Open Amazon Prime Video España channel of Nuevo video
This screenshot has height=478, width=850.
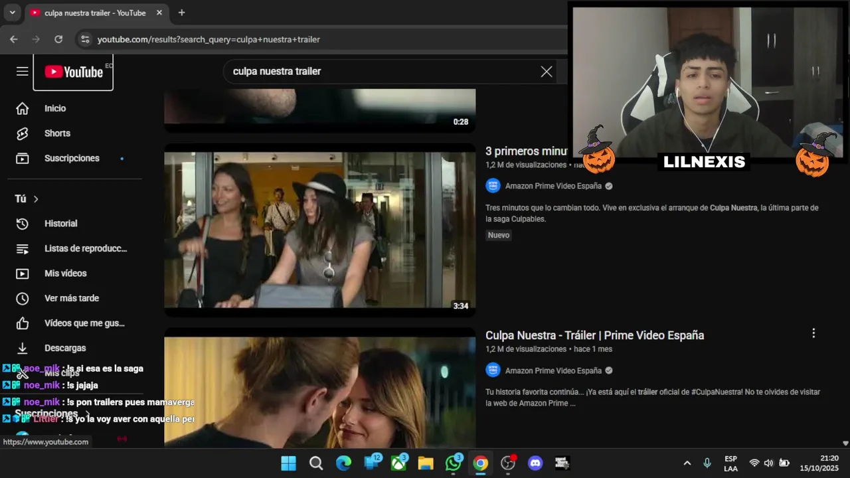pos(553,186)
